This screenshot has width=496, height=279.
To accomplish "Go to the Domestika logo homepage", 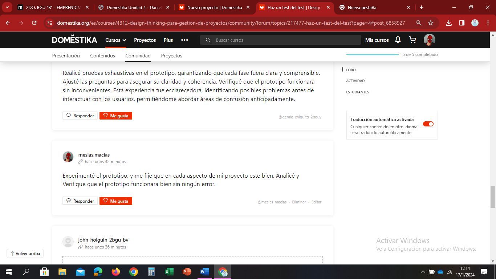I will pos(74,40).
